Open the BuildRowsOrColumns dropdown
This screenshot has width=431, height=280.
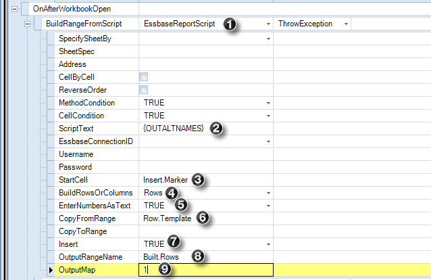(x=268, y=193)
